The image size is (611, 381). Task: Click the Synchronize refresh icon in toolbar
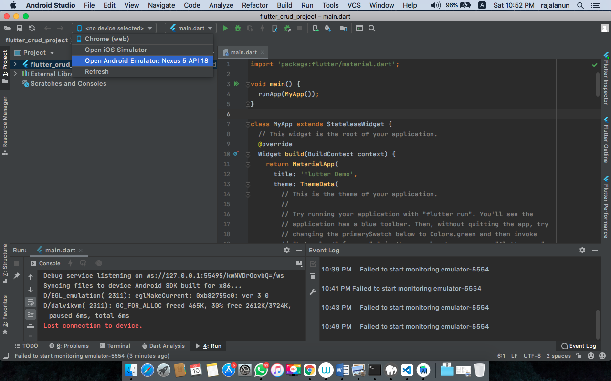point(32,28)
